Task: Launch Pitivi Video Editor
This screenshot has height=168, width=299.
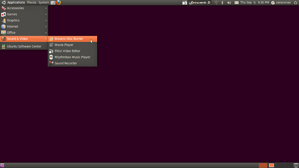Action: coord(72,51)
